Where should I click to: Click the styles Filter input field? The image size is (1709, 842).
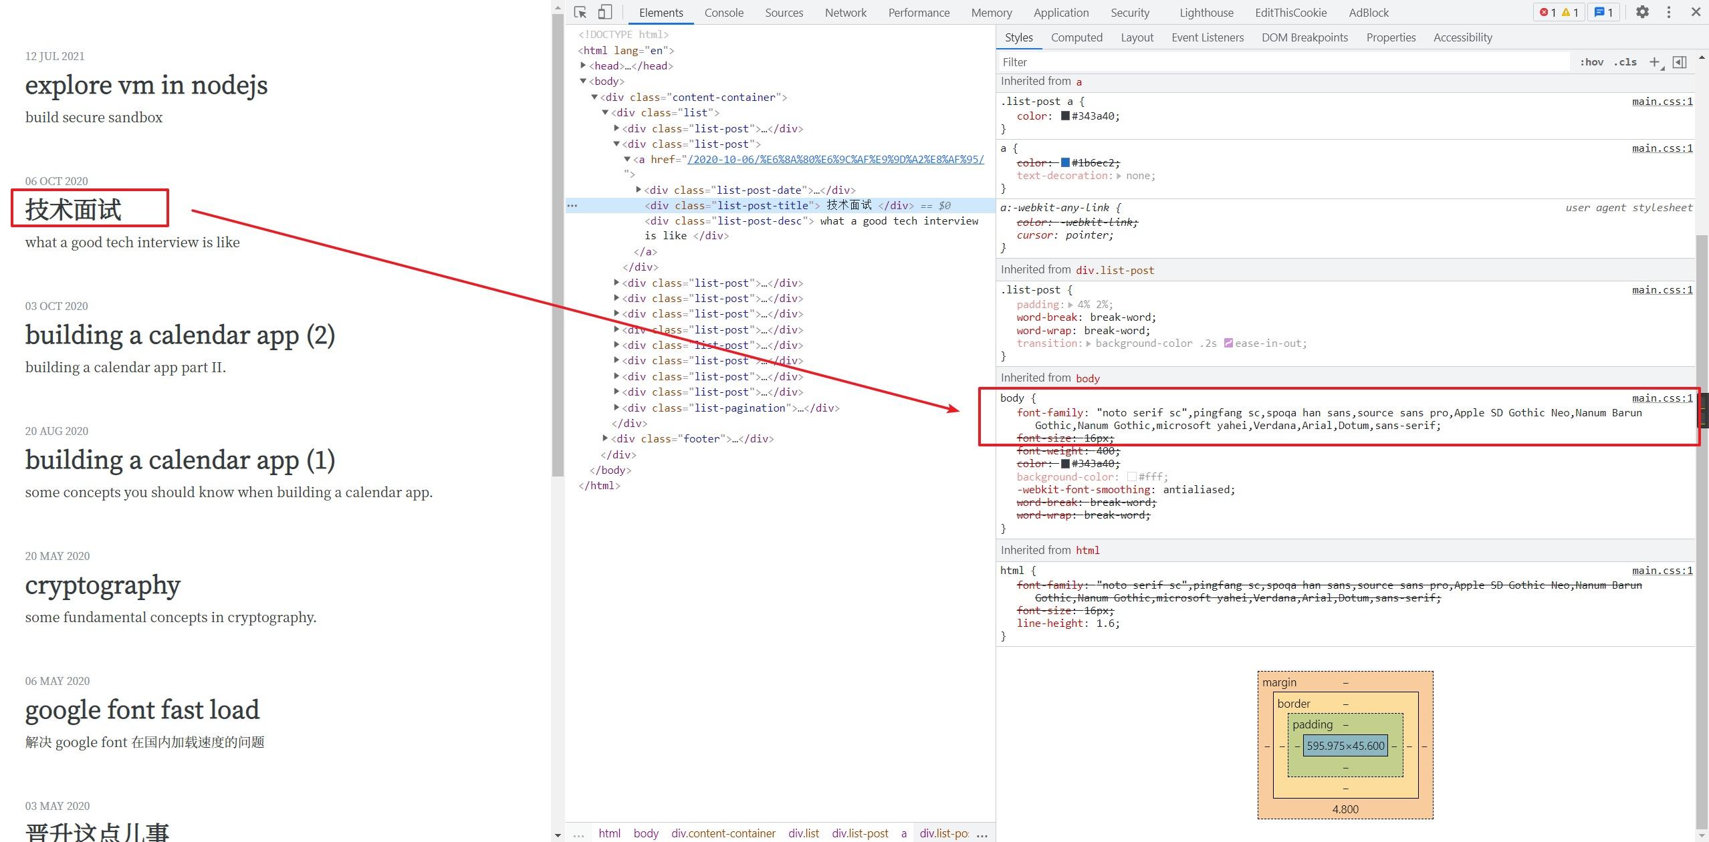(1284, 62)
